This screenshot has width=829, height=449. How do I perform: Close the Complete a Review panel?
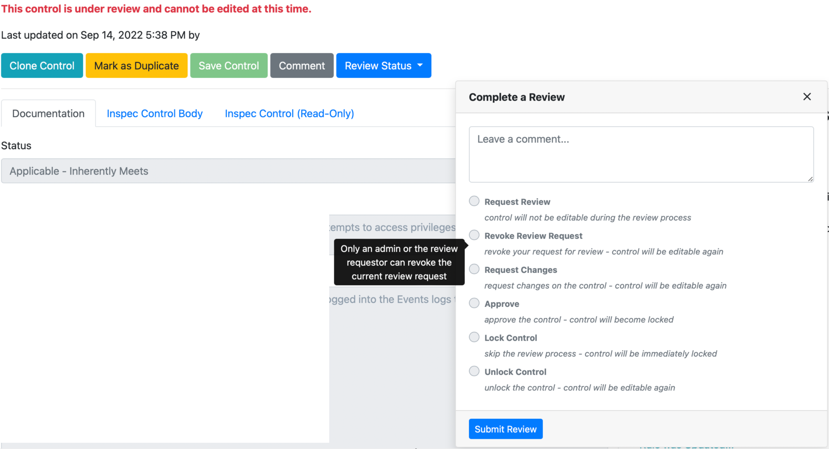[x=807, y=96]
